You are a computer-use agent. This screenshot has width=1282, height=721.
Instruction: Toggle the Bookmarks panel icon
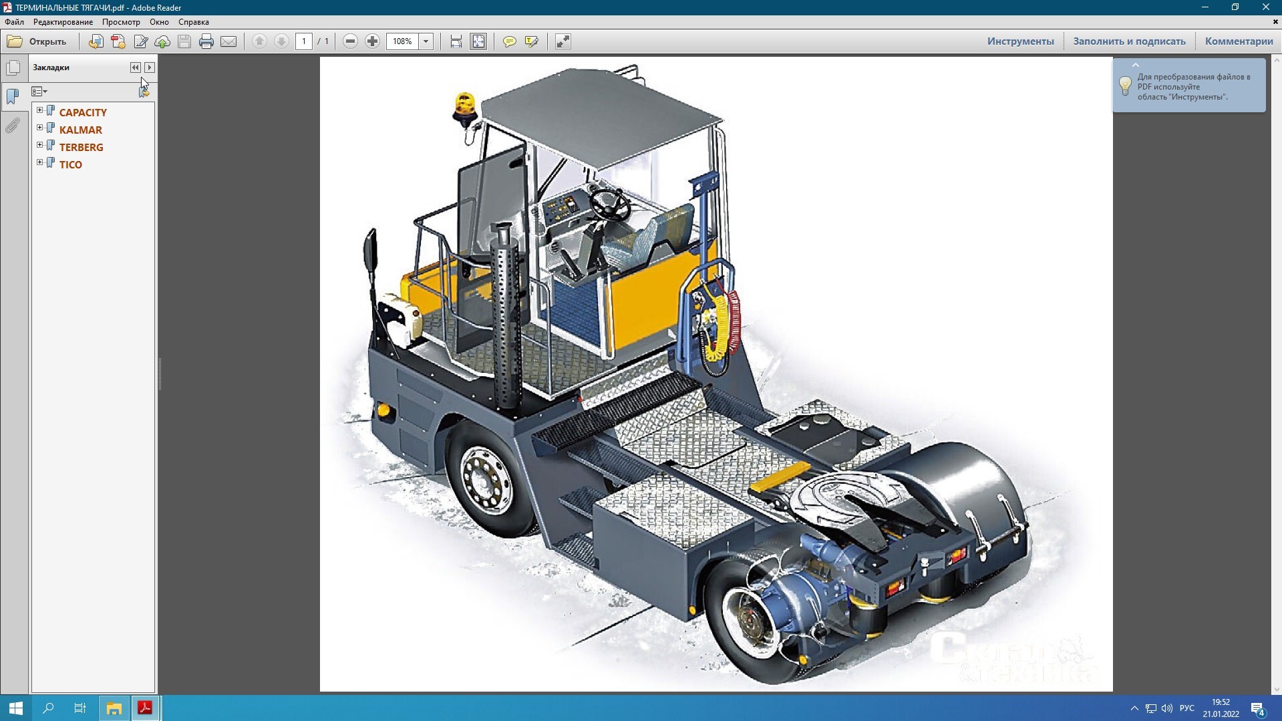pos(13,97)
